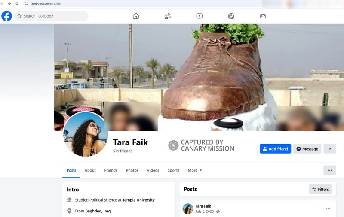Expand the chevron dropdown beside Message
344x217 pixels.
(x=330, y=149)
